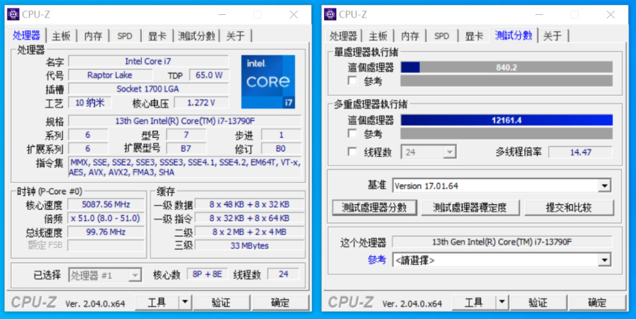636x319 pixels.
Task: Click 測試處理器分數 button
Action: (x=375, y=208)
